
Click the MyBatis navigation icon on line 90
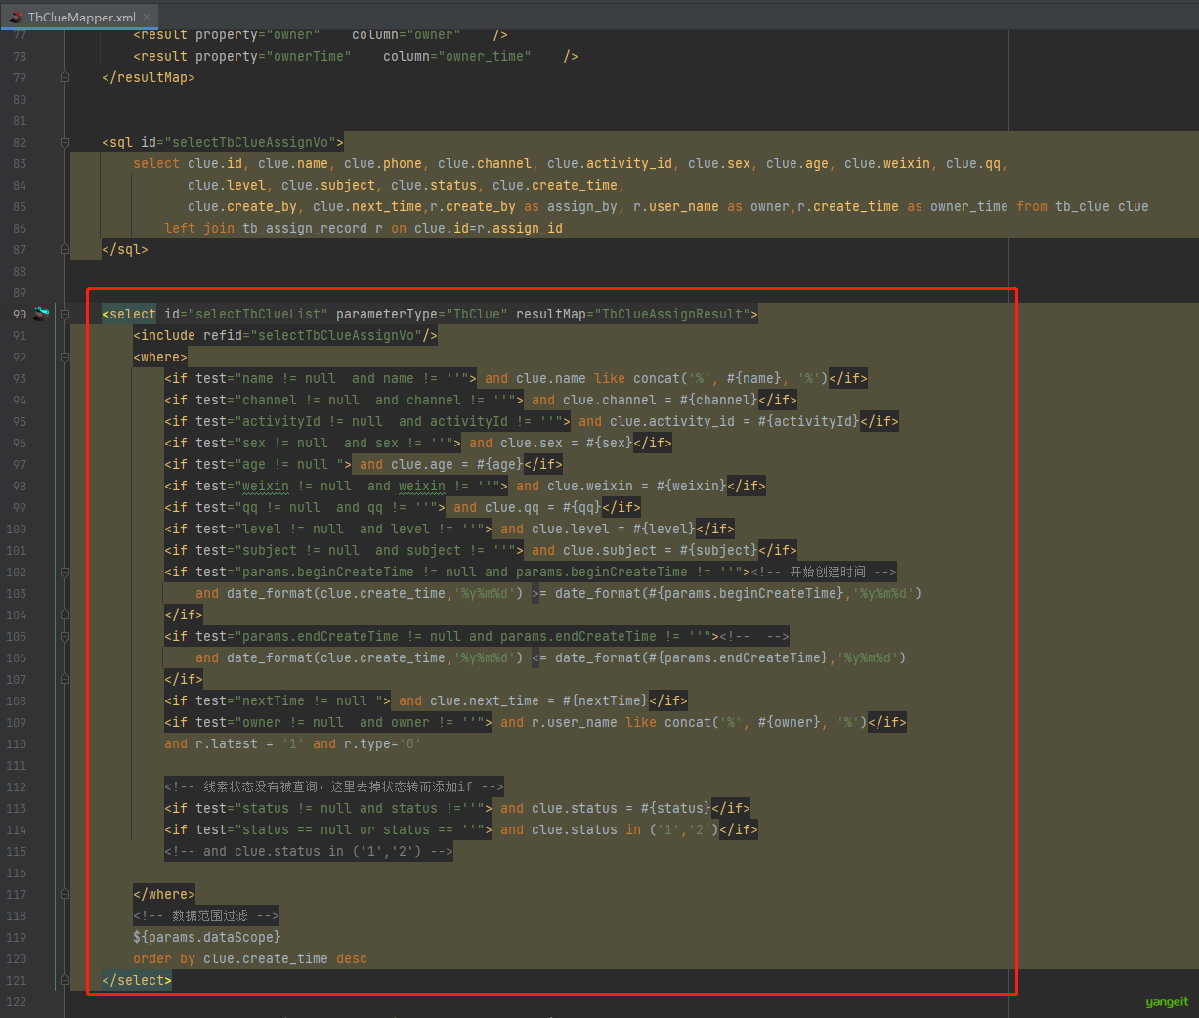pos(41,314)
